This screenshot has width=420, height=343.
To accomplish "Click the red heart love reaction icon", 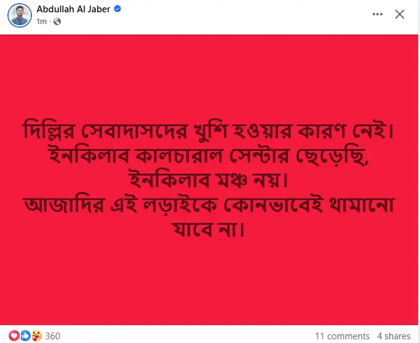I will [14, 336].
